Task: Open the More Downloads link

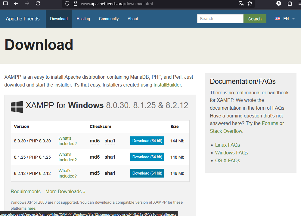Action: tap(65, 191)
